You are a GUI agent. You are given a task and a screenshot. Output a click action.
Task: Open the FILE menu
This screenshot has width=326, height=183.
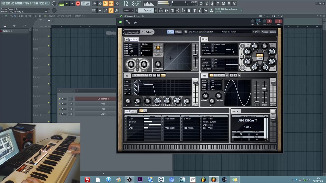[x=3, y=3]
